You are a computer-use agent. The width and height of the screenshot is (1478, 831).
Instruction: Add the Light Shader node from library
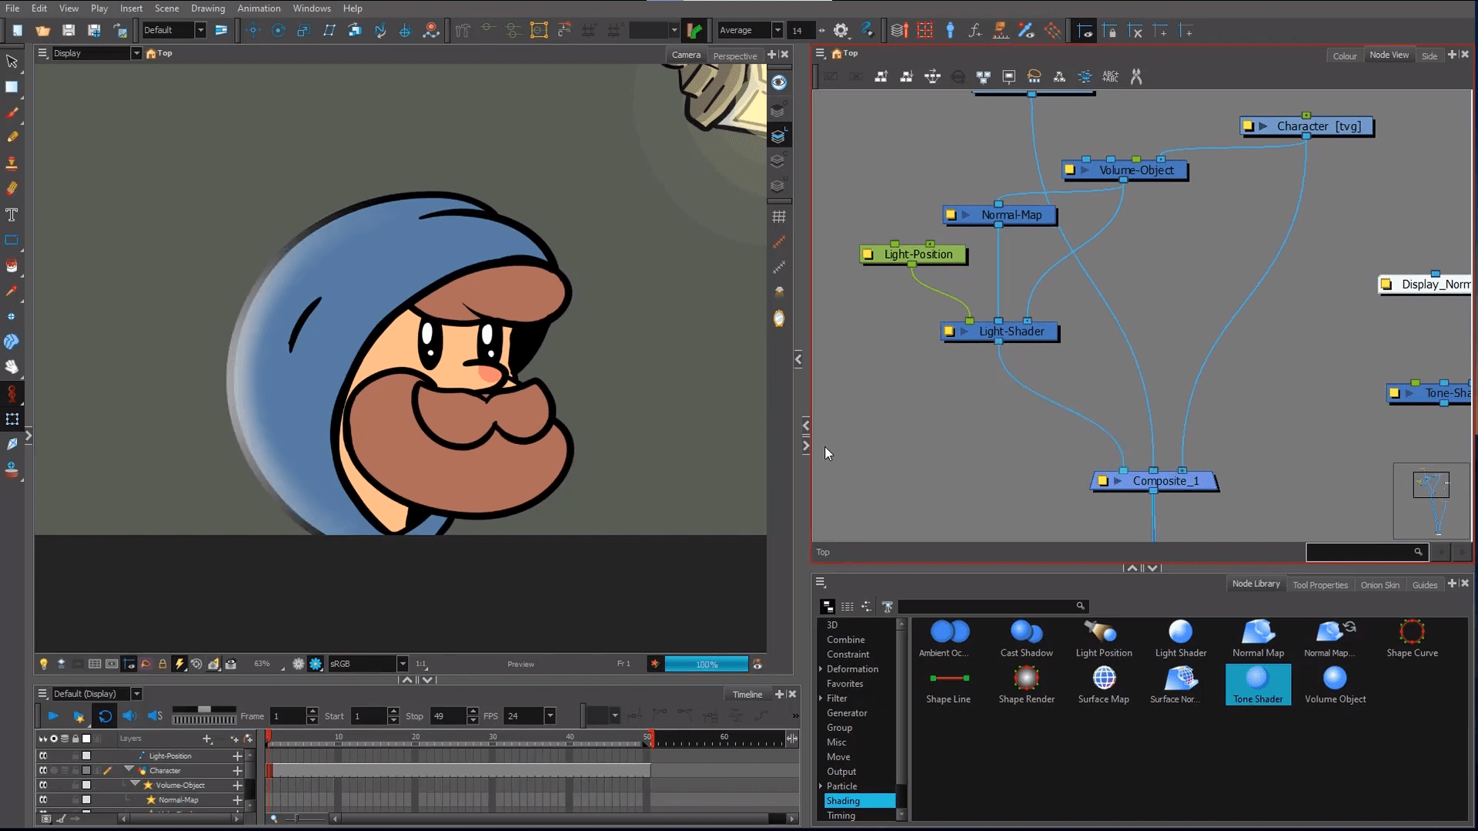click(x=1180, y=632)
